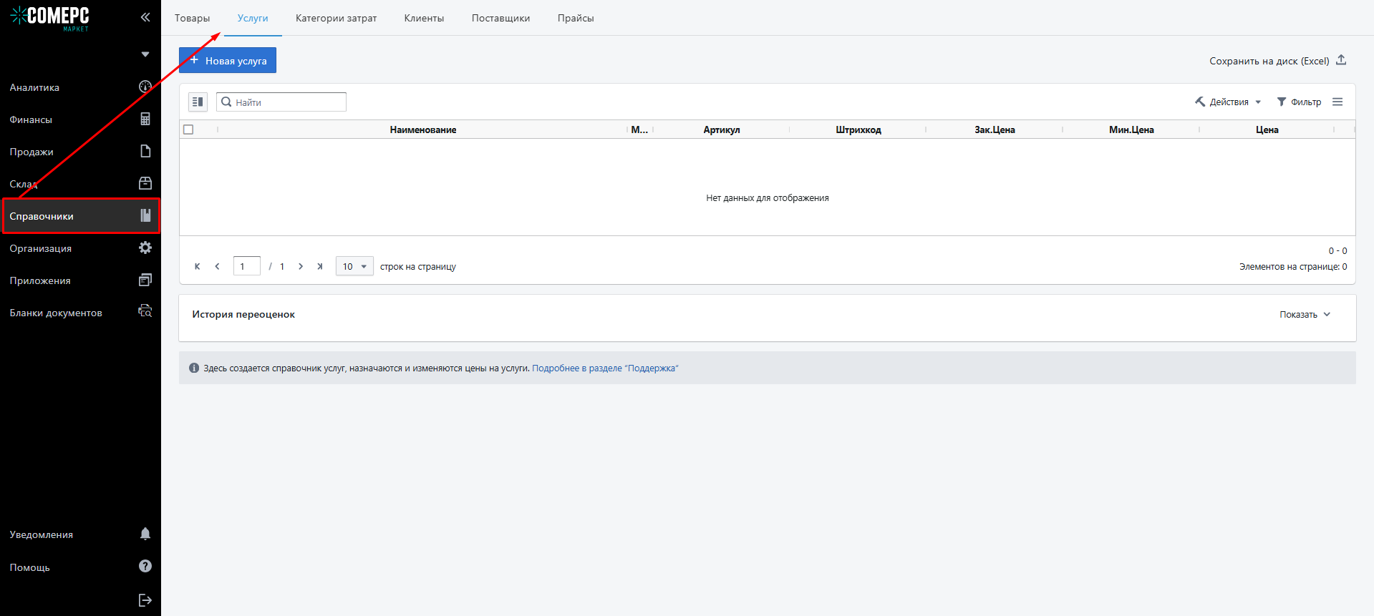This screenshot has width=1374, height=616.
Task: Open the Клиенты tab
Action: (424, 18)
